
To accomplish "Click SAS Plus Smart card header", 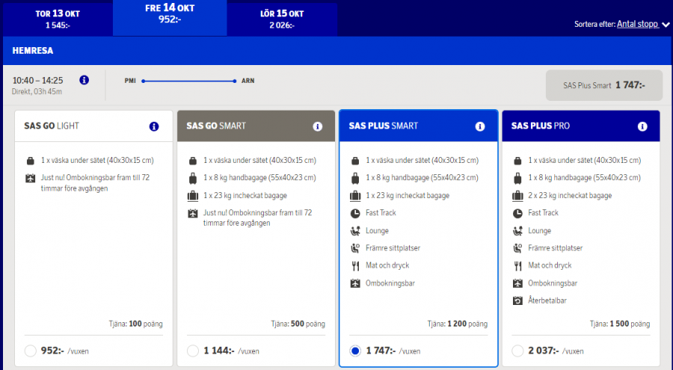I will pyautogui.click(x=419, y=126).
